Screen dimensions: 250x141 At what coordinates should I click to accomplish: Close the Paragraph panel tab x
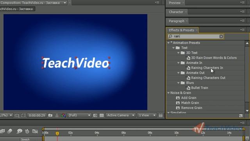187,21
